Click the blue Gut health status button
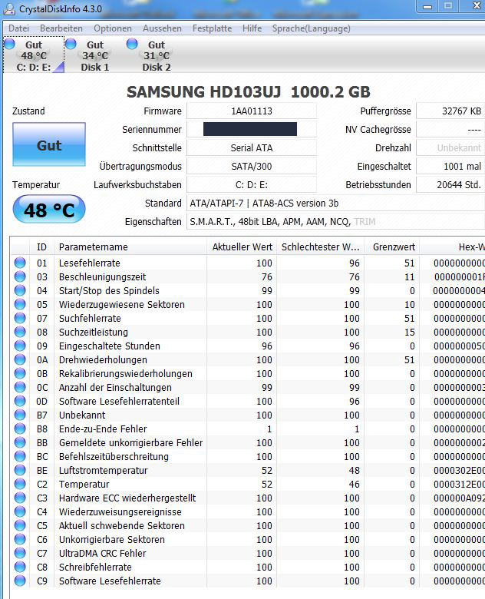Screen dimensions: 485x599 [49, 145]
